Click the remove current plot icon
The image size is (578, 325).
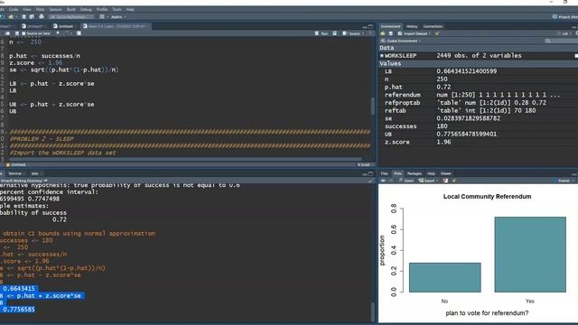click(445, 181)
